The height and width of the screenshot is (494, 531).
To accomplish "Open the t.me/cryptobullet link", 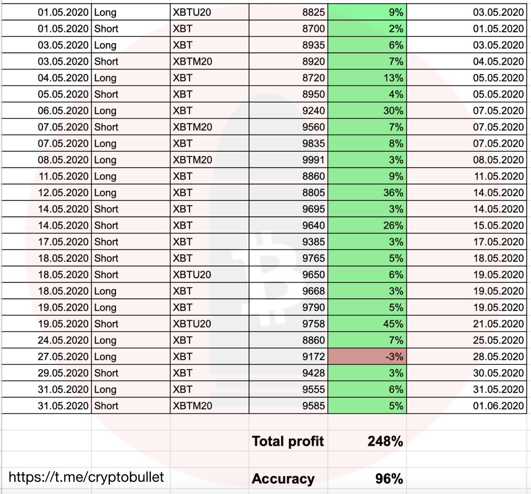I will click(x=86, y=477).
